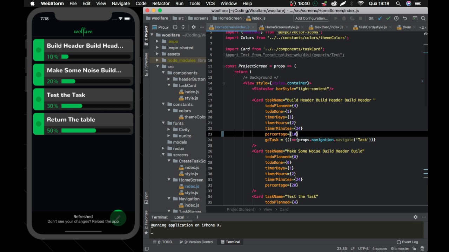The height and width of the screenshot is (252, 449).
Task: Open the Make Some Noise task card
Action: (83, 75)
